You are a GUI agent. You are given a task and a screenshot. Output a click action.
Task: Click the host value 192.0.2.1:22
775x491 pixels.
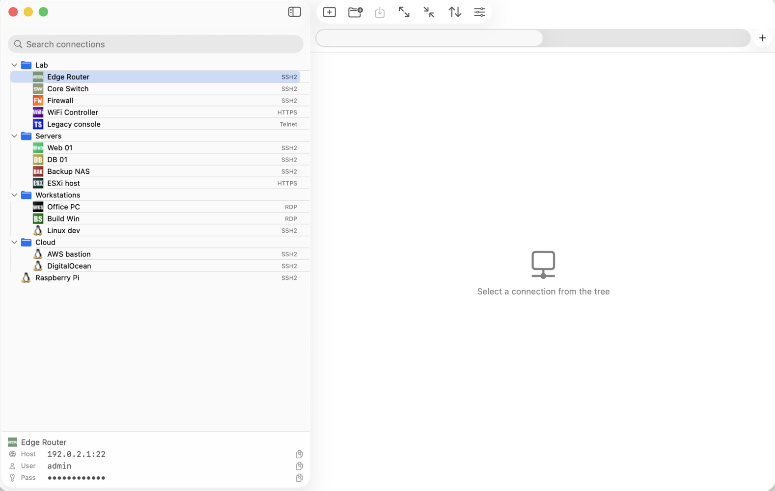pyautogui.click(x=76, y=454)
